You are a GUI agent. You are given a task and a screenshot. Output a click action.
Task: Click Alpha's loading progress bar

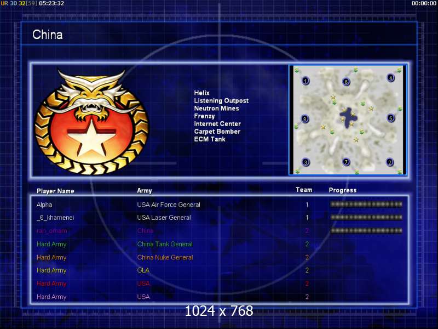coord(366,205)
